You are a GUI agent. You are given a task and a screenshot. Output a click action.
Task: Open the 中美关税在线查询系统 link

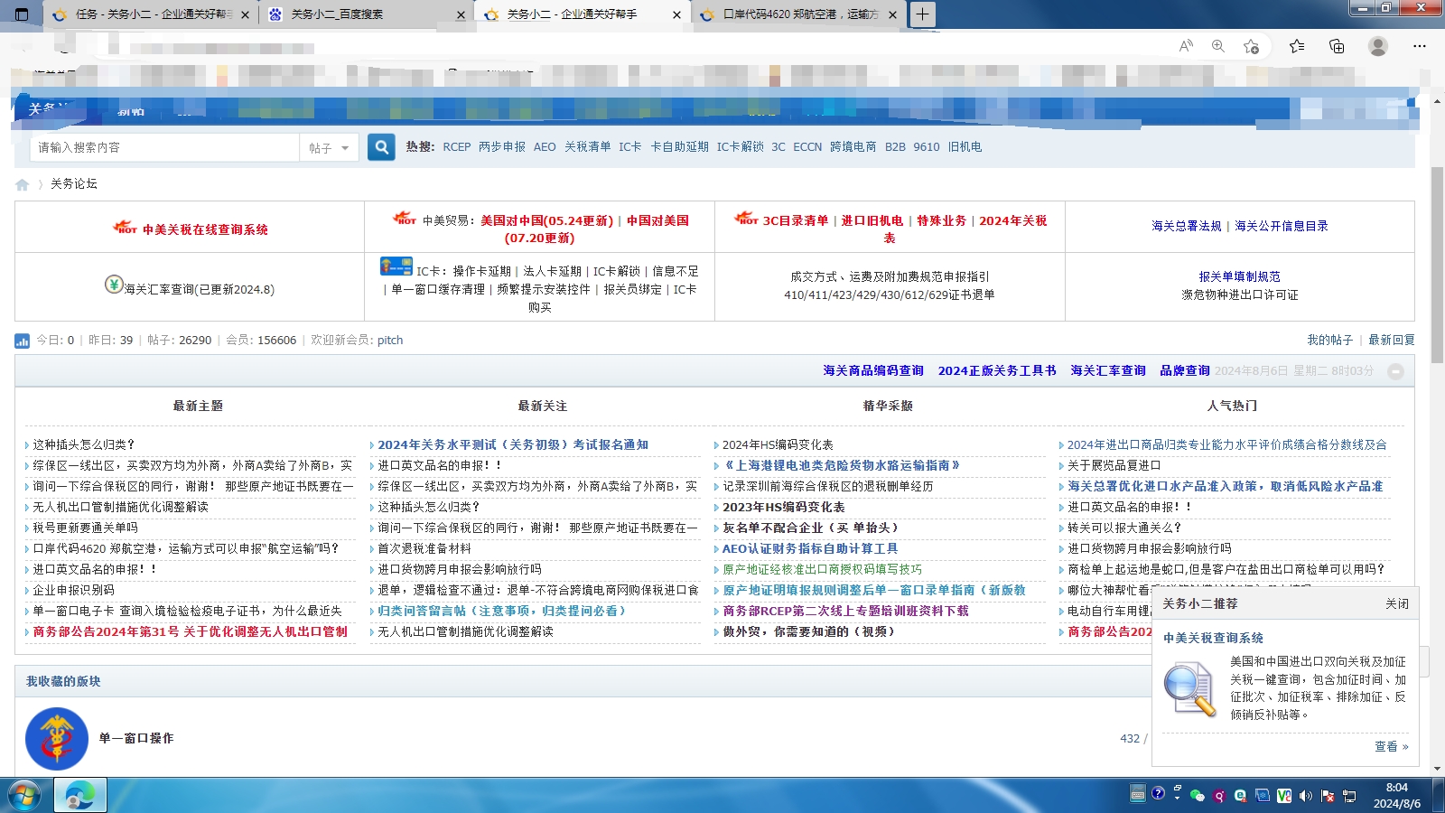click(205, 229)
